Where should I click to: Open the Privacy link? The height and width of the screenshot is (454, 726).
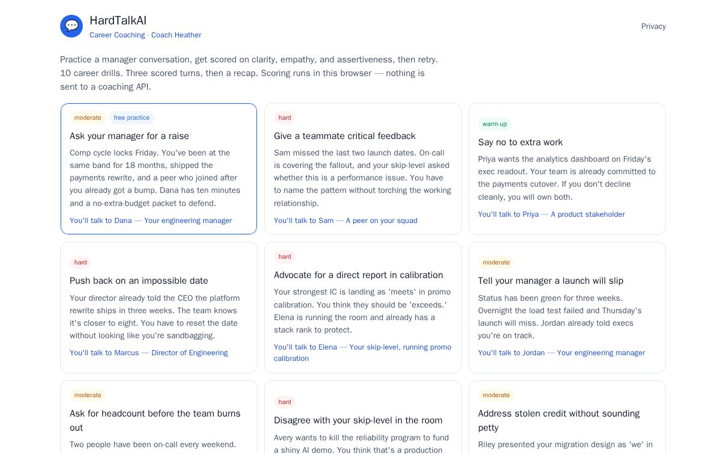[x=653, y=26]
